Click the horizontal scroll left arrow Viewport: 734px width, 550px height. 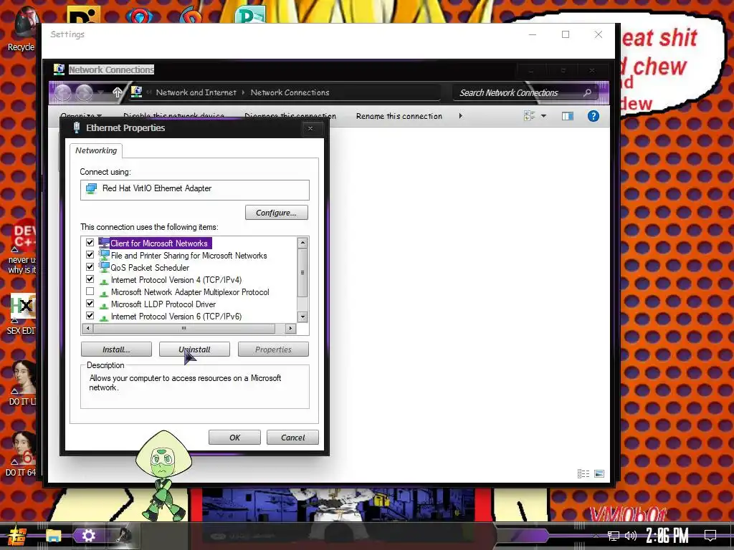tap(87, 328)
